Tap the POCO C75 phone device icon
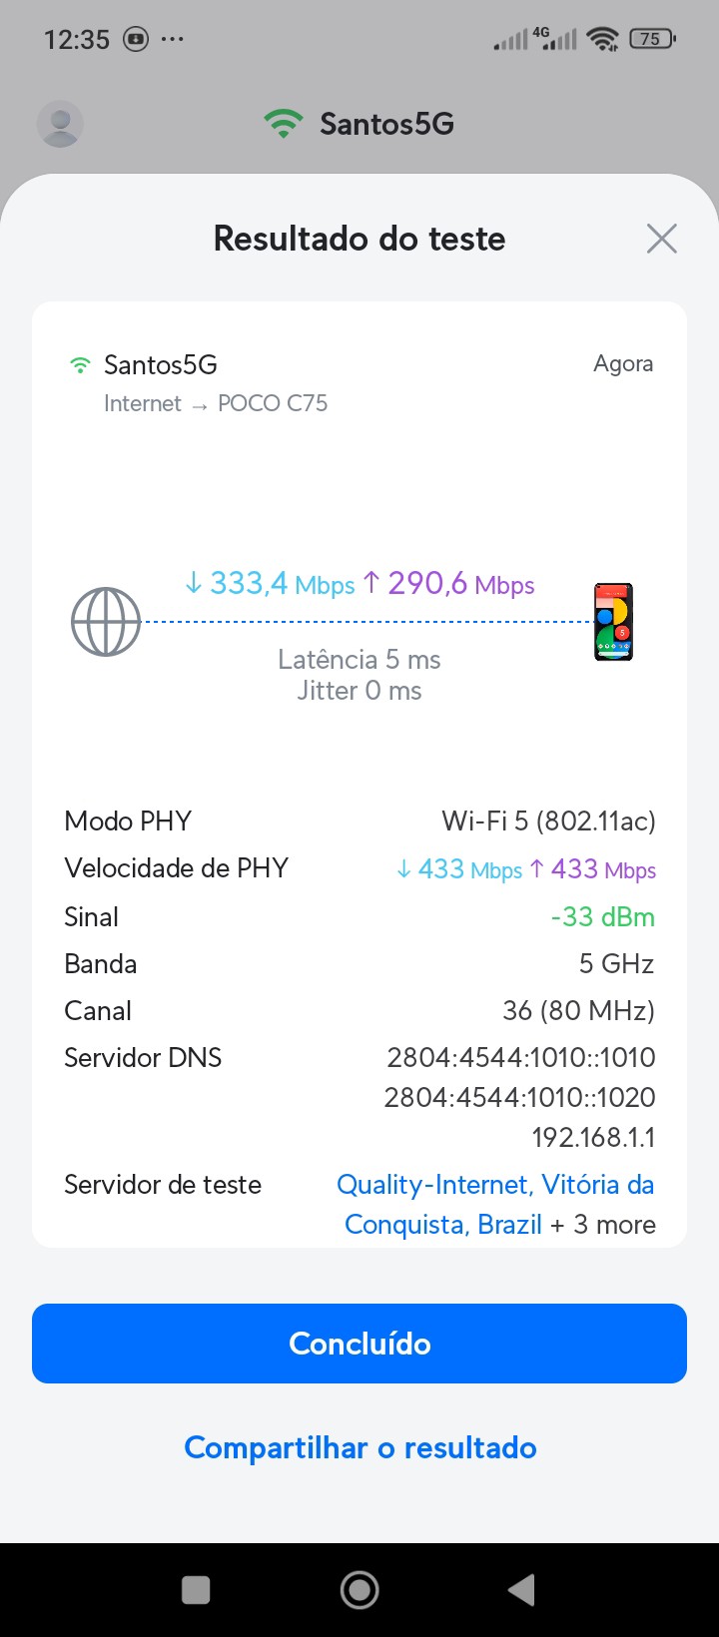 (613, 622)
